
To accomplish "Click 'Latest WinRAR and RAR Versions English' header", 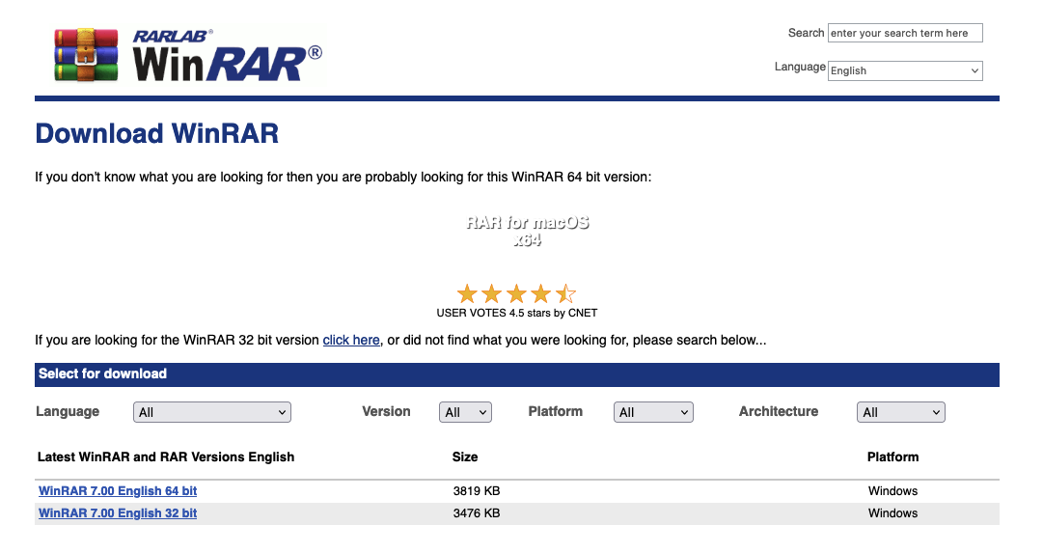I will (166, 457).
